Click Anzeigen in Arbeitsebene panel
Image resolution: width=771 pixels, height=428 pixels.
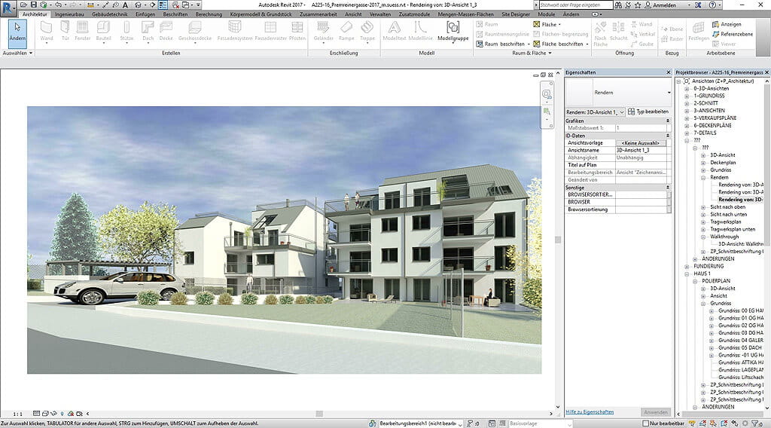[731, 24]
